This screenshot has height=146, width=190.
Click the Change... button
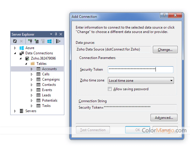coord(165,50)
